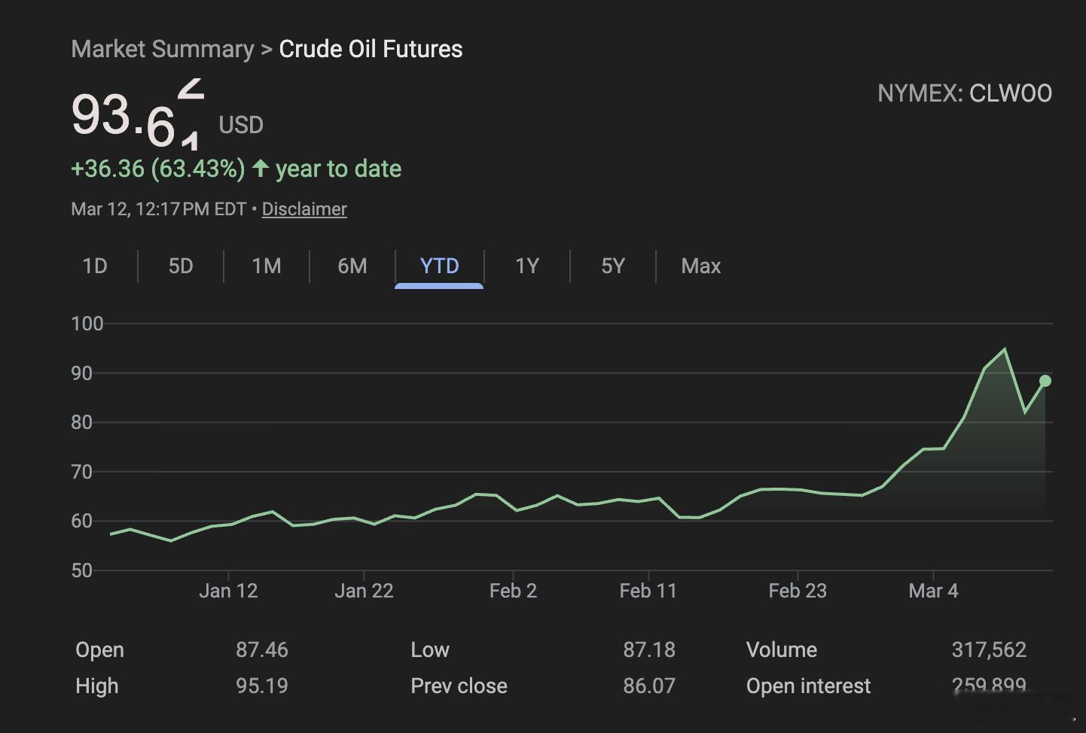Click the green up arrow icon
The image size is (1086, 733).
261,168
